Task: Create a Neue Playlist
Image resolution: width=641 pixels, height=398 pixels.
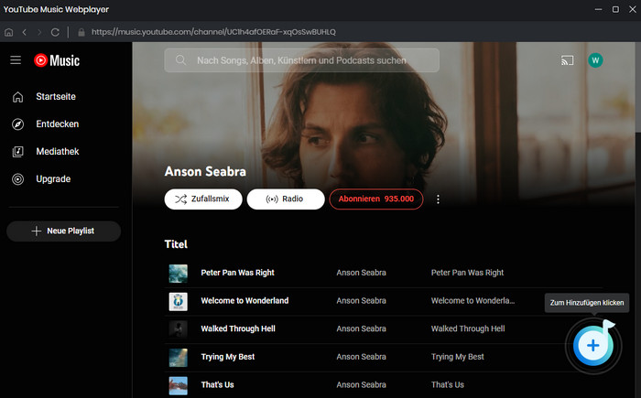Action: tap(63, 231)
